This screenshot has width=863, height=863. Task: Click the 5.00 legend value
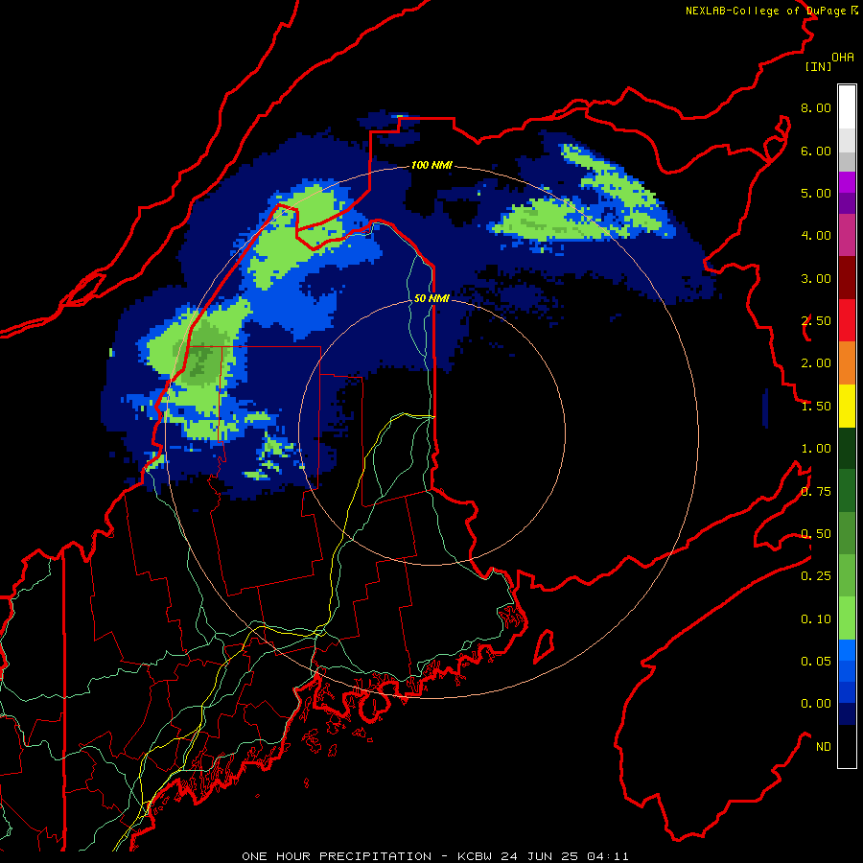click(816, 193)
